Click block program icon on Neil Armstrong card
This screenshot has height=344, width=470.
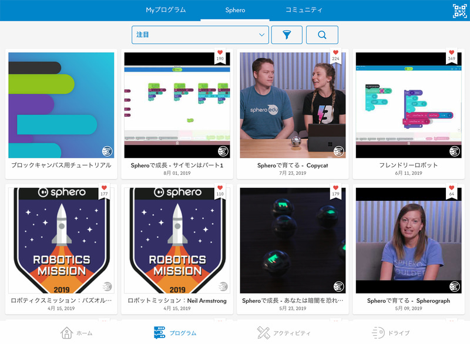[223, 286]
